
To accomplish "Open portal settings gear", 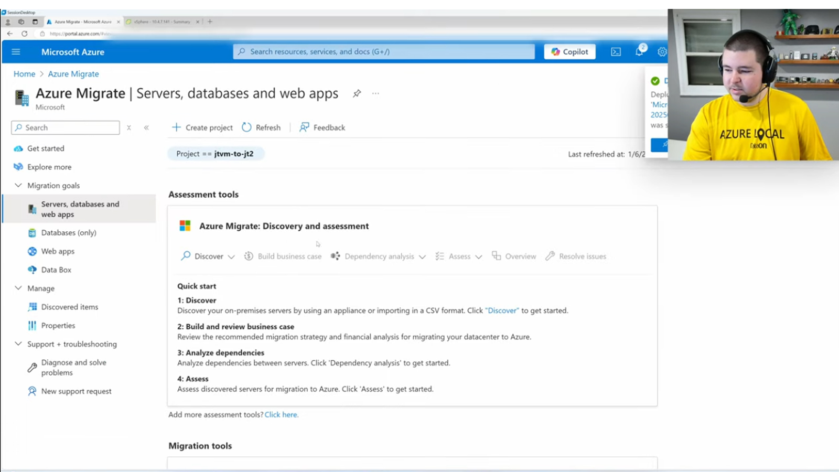I will (662, 52).
